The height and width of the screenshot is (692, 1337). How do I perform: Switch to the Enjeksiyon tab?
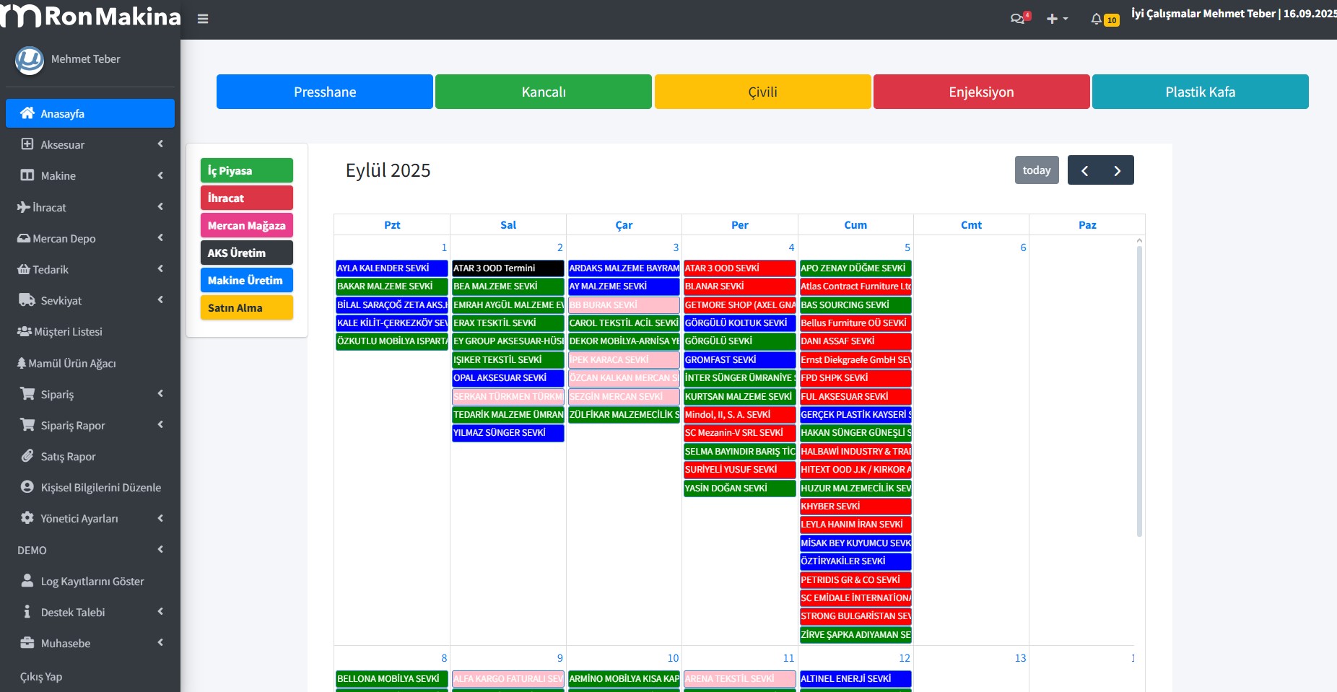pos(981,92)
